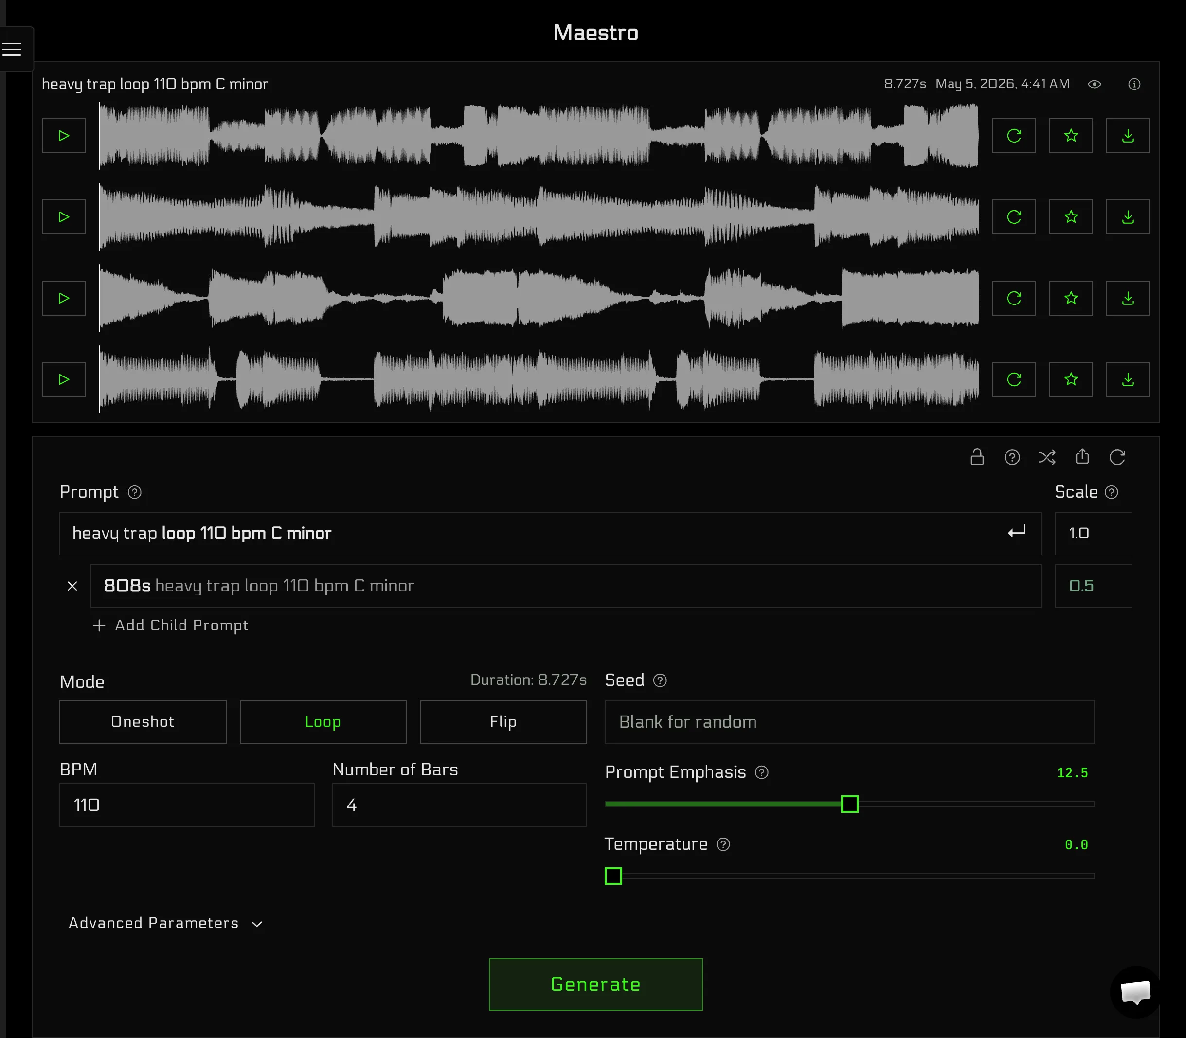
Task: Open the chat support bubble
Action: [1135, 991]
